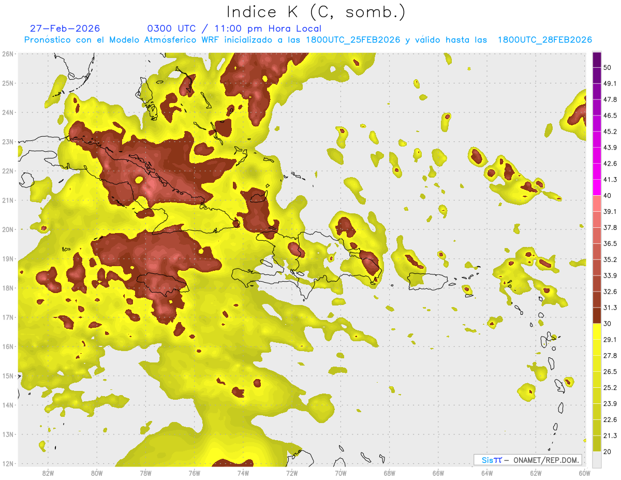621x480 pixels.
Task: Click scale value '41.3'
Action: pyautogui.click(x=610, y=180)
